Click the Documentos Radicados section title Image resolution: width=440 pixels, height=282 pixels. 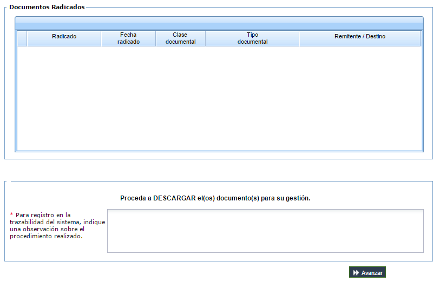pyautogui.click(x=47, y=7)
